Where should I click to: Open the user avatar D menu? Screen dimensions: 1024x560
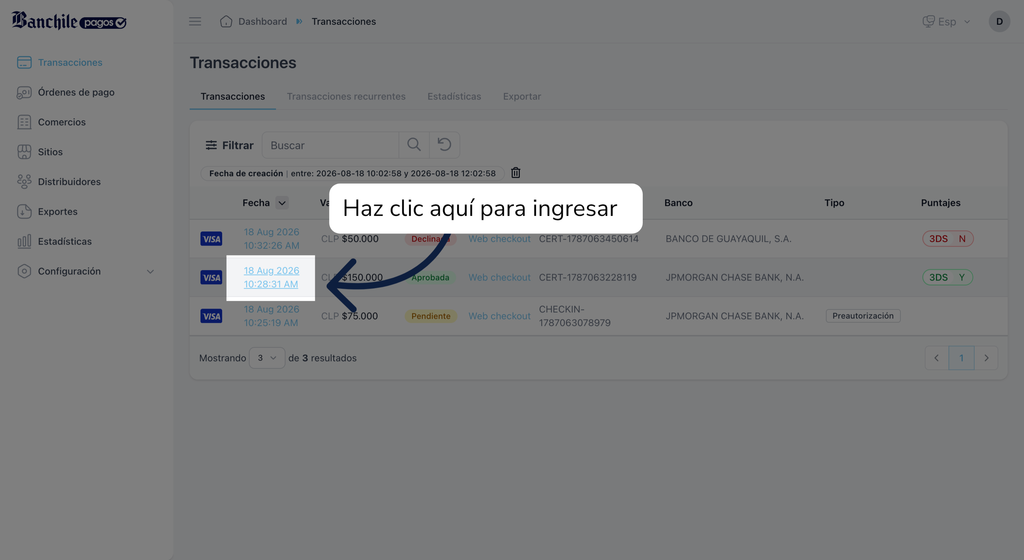pyautogui.click(x=999, y=21)
